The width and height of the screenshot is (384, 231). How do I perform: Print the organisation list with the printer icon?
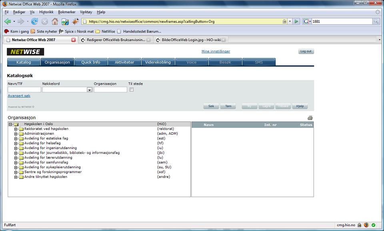coord(310,118)
